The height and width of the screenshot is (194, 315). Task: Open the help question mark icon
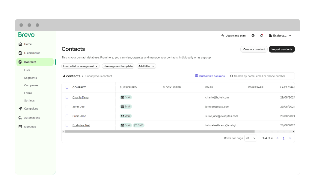pyautogui.click(x=253, y=36)
